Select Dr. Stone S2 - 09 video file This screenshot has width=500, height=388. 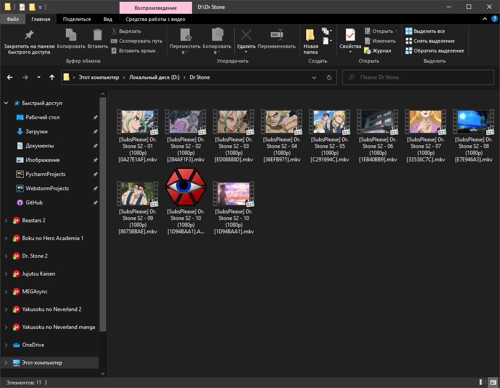pyautogui.click(x=138, y=208)
